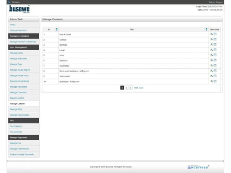This screenshot has width=231, height=173.
Task: Open Manage Commission in sidebar
Action: (19, 149)
